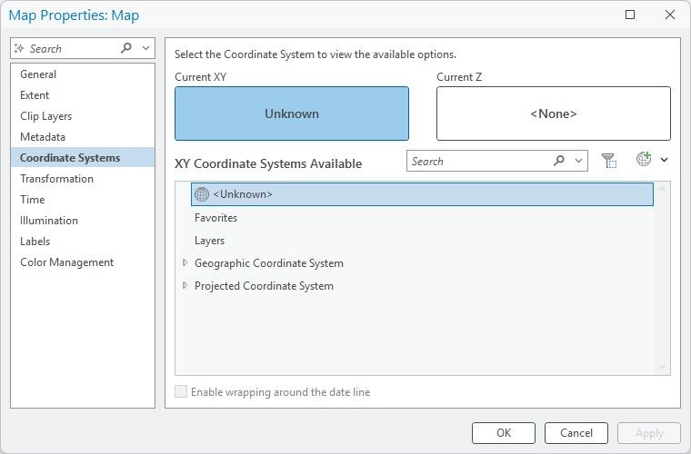Toggle Enable wrapping around the date line
The width and height of the screenshot is (691, 454).
[x=181, y=392]
